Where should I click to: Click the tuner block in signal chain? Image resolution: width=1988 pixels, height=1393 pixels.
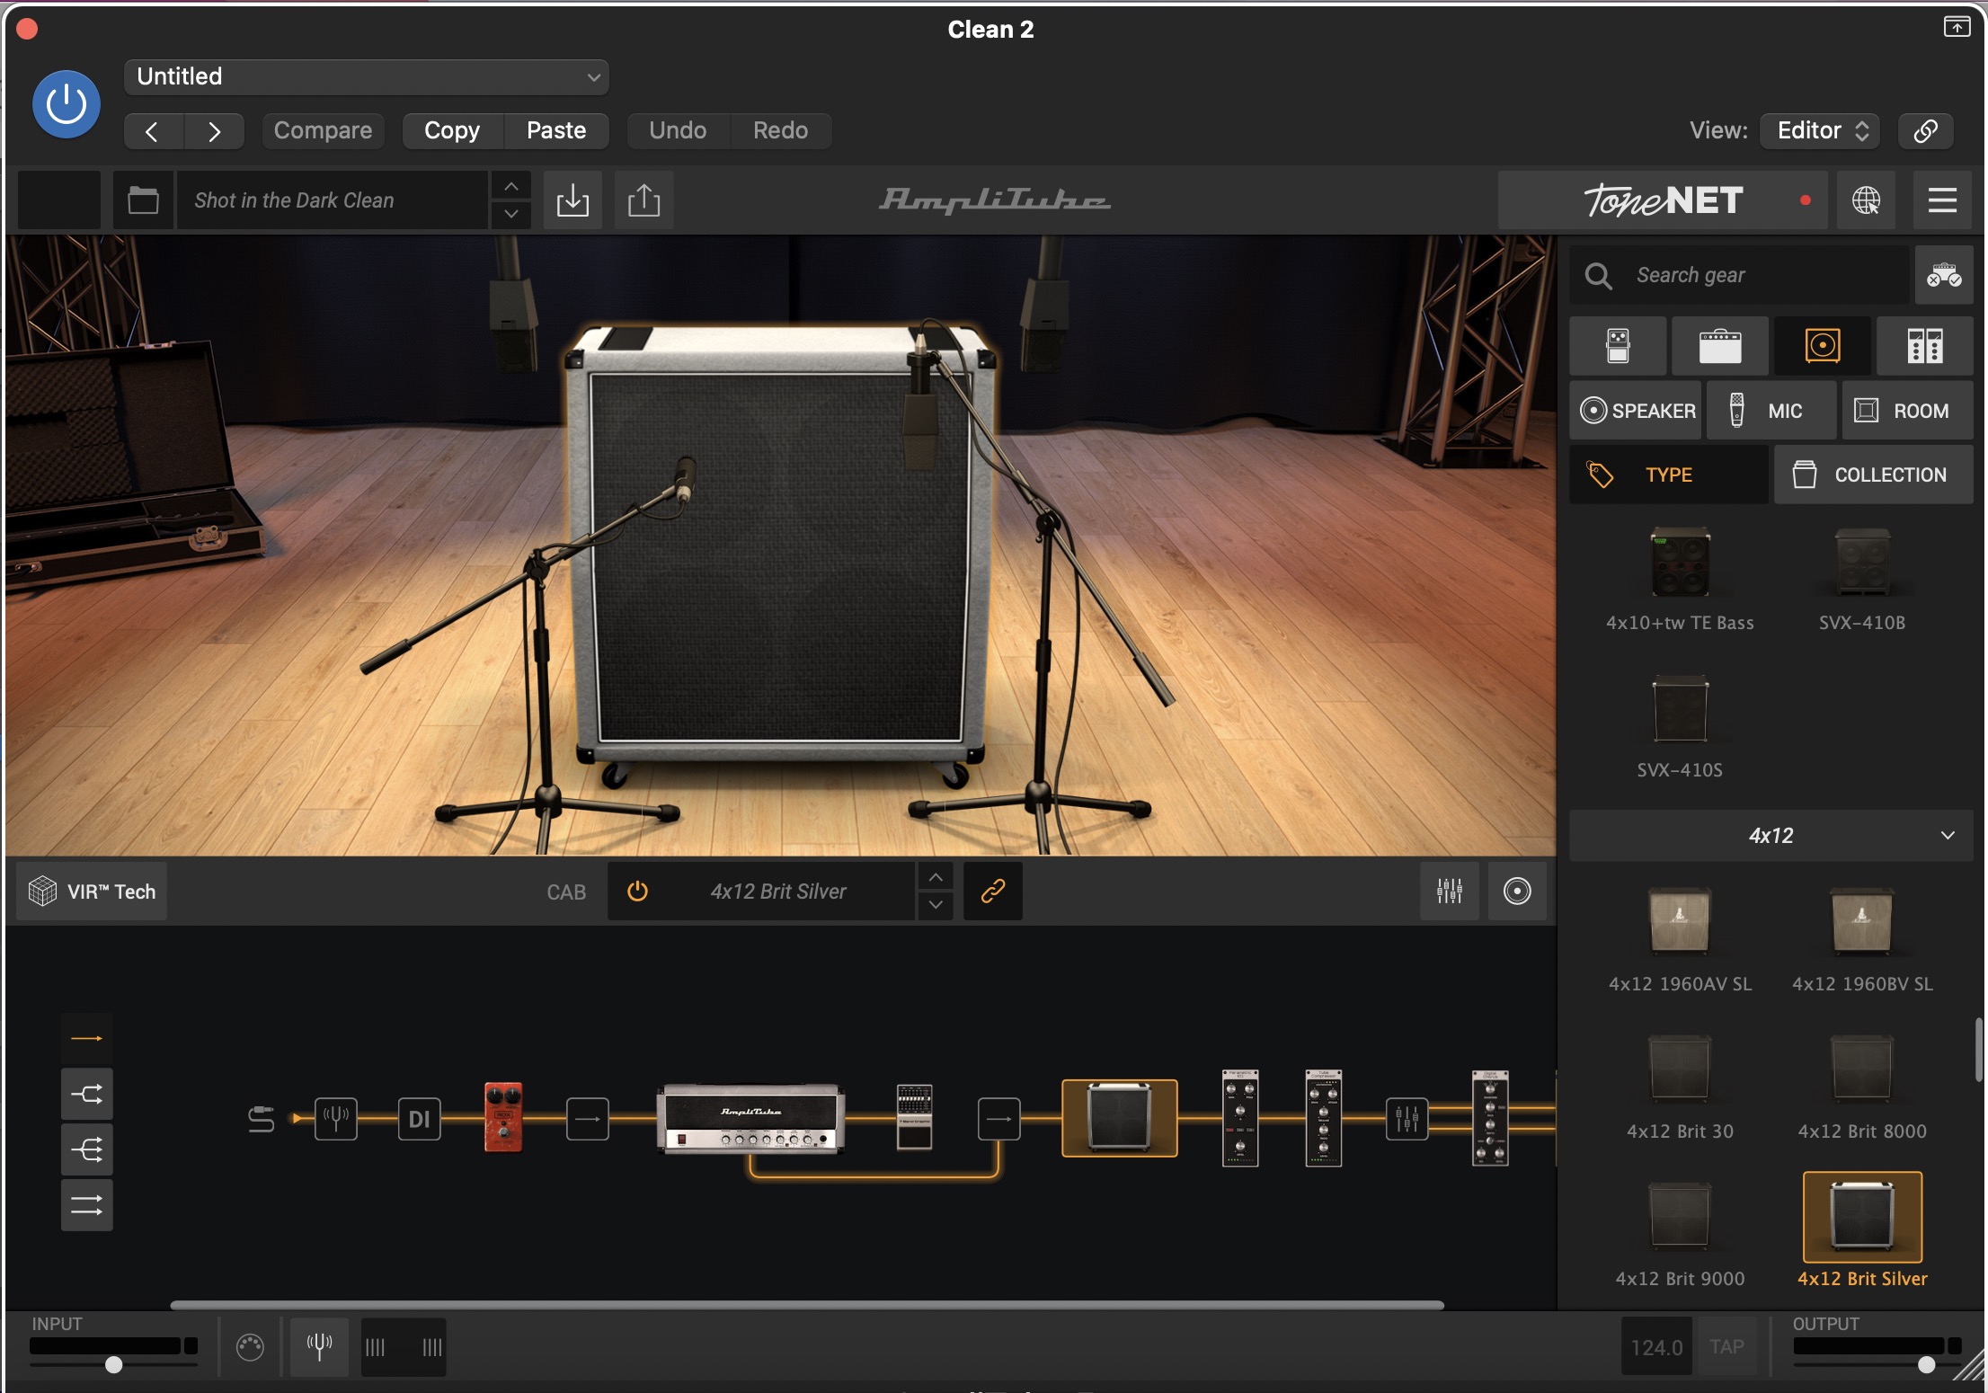coord(336,1119)
